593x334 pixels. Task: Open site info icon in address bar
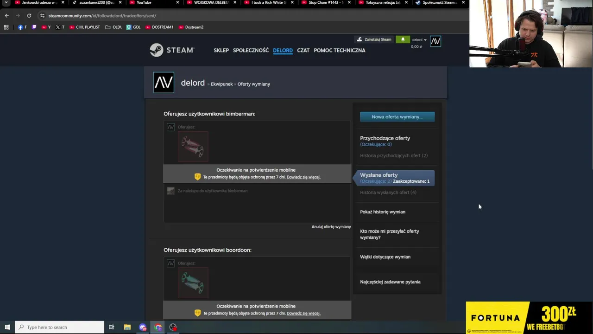[x=42, y=16]
